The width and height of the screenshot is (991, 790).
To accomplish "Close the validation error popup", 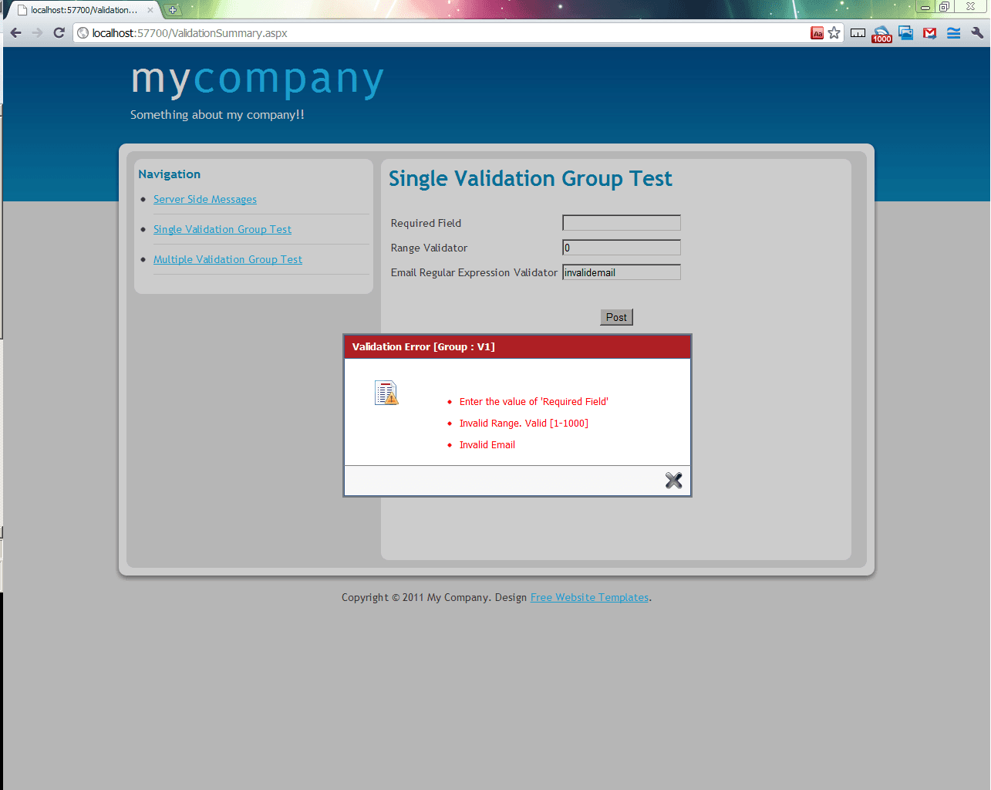I will [x=673, y=481].
